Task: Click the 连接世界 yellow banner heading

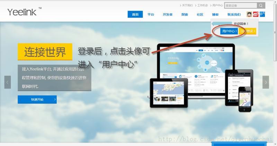Action: 45,52
